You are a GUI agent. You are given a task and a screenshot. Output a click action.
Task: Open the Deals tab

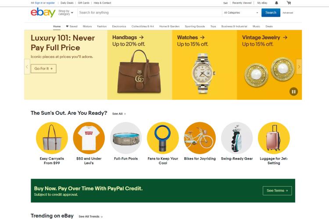(x=269, y=26)
